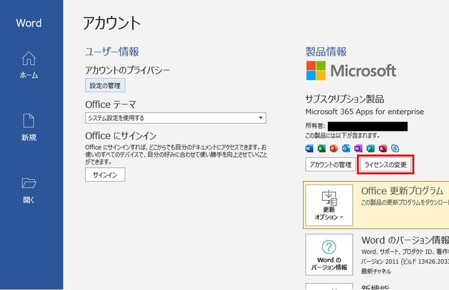Open the ホーム (Home) sidebar item

coord(29,66)
